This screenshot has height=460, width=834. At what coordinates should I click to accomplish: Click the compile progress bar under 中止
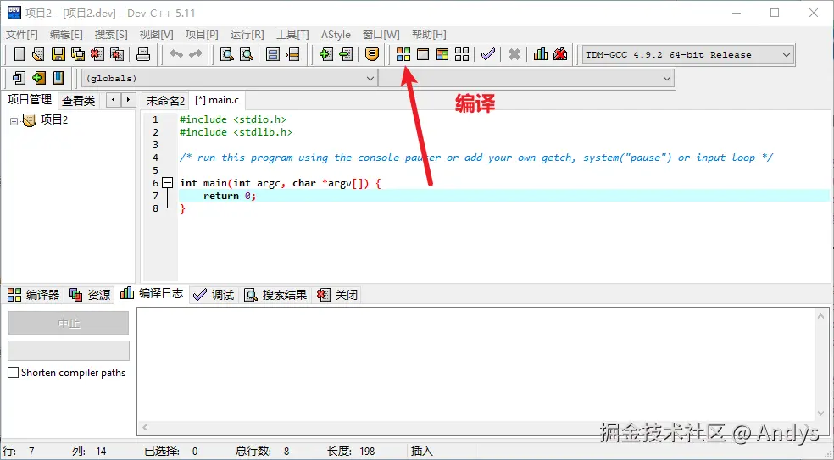[69, 351]
